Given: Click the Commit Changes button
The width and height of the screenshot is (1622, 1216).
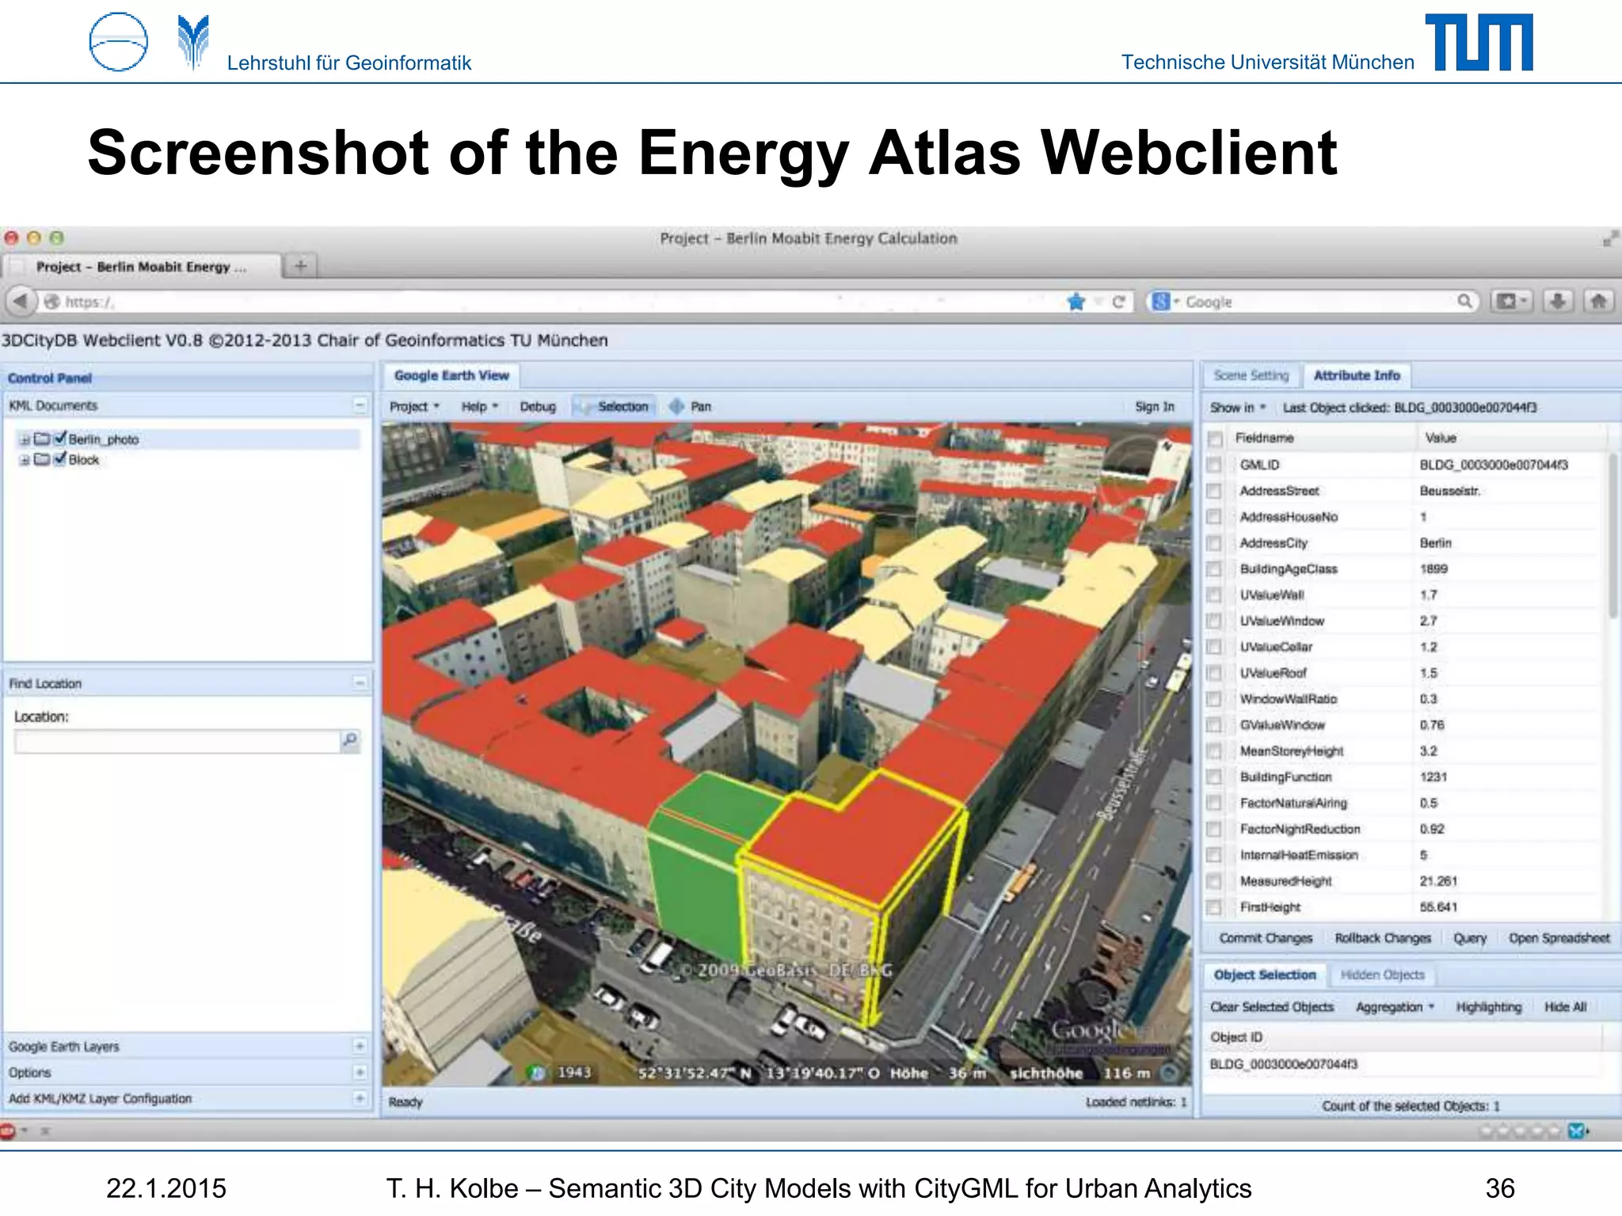Looking at the screenshot, I should click(1266, 938).
